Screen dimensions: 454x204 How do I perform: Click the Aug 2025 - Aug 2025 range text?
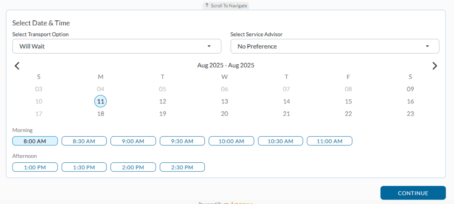[x=226, y=65]
